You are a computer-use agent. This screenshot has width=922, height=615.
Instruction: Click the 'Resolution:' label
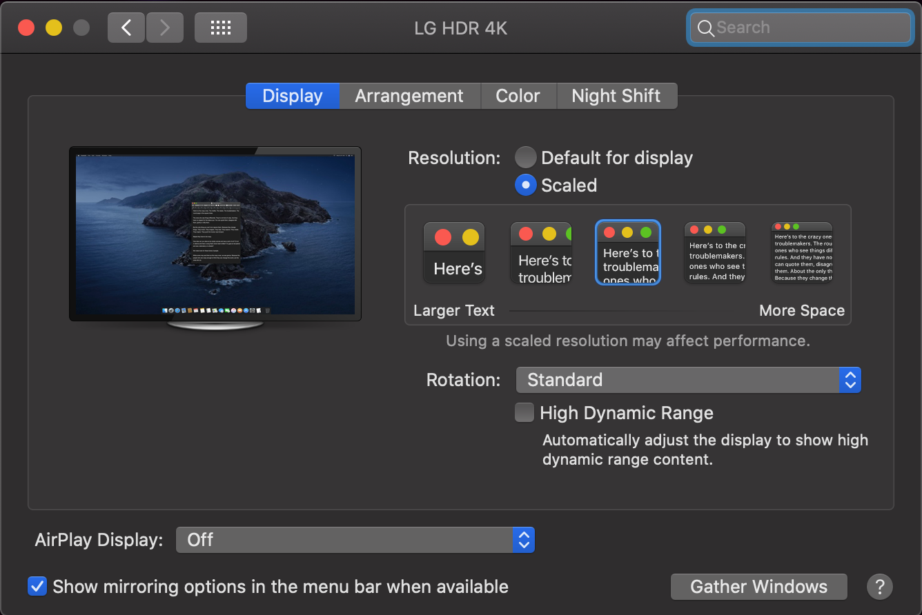[454, 158]
